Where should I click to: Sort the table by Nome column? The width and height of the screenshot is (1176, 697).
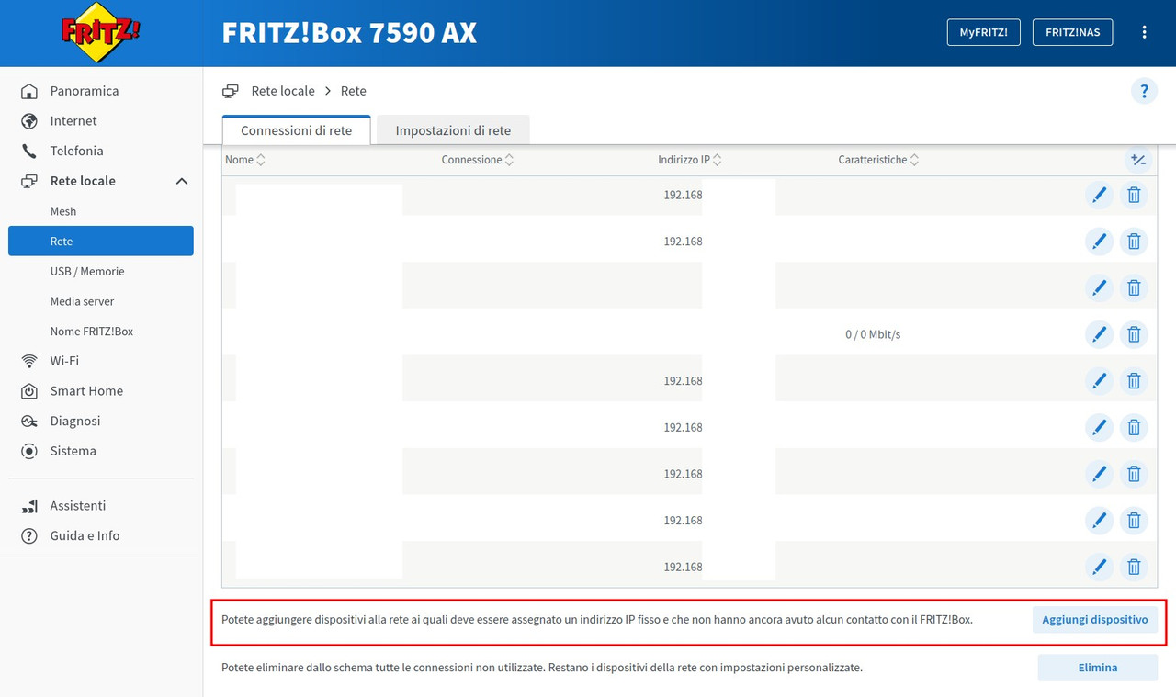[245, 160]
